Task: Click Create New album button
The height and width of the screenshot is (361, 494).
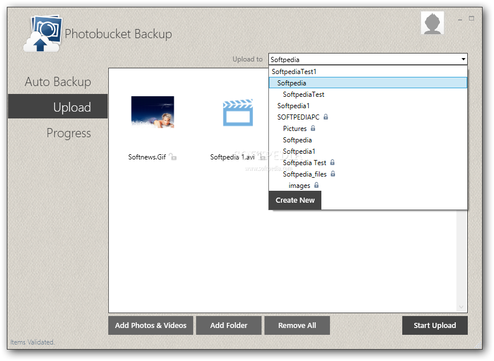Action: click(x=295, y=200)
